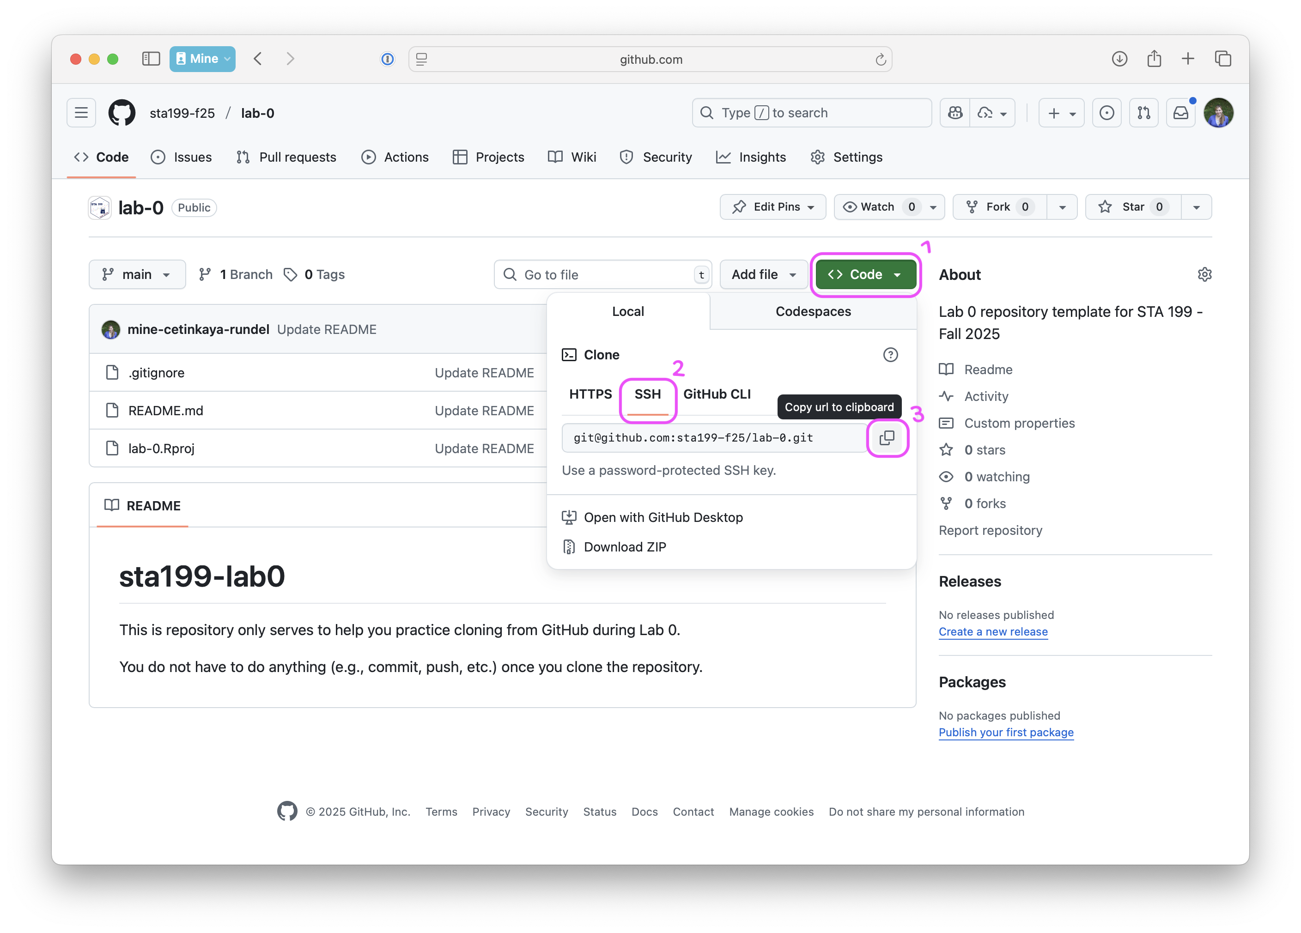
Task: Open GitHub Copilot
Action: pyautogui.click(x=954, y=112)
